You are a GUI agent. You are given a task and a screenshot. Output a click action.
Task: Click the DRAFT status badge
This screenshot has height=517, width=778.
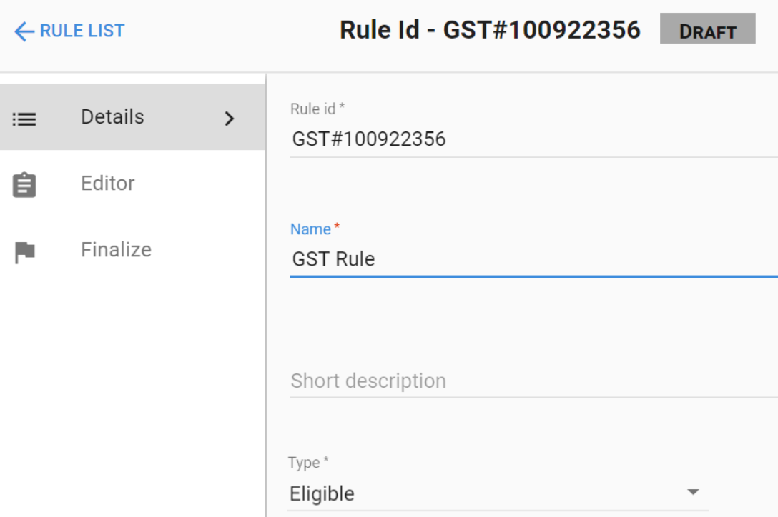point(707,30)
